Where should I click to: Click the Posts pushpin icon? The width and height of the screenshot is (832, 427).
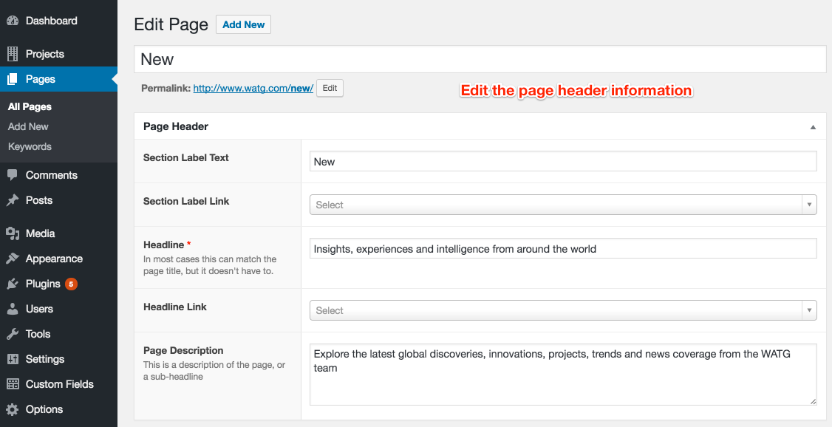(13, 200)
